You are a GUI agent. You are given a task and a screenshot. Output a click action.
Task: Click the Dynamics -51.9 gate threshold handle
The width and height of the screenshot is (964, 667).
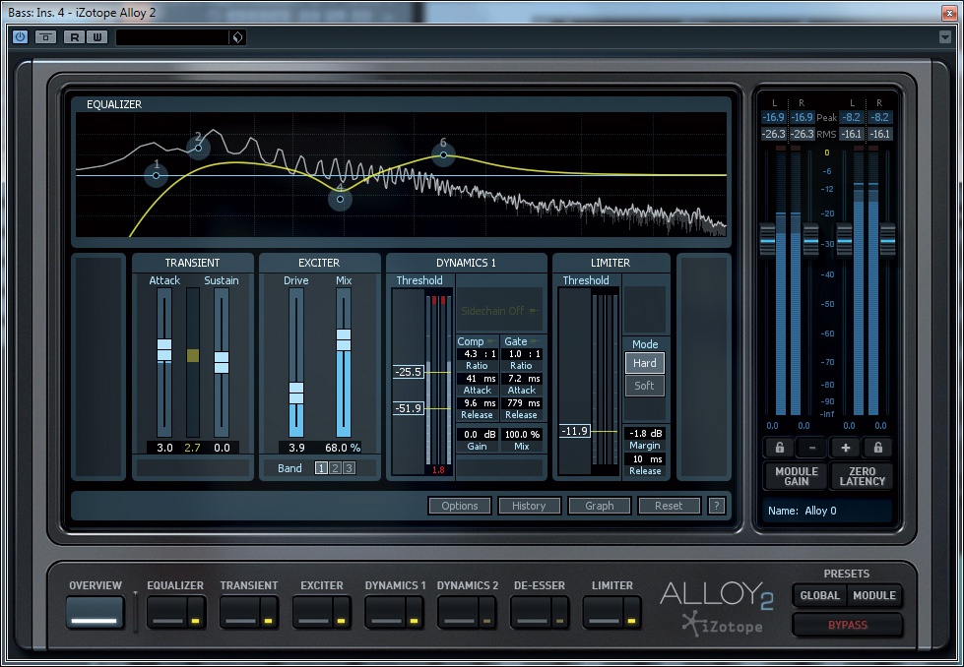point(409,408)
